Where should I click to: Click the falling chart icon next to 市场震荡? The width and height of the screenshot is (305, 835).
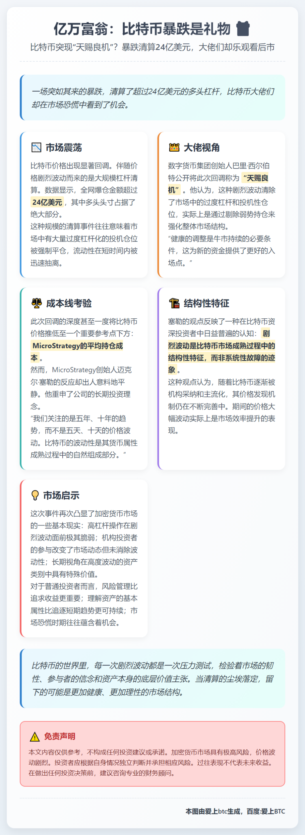pos(36,147)
